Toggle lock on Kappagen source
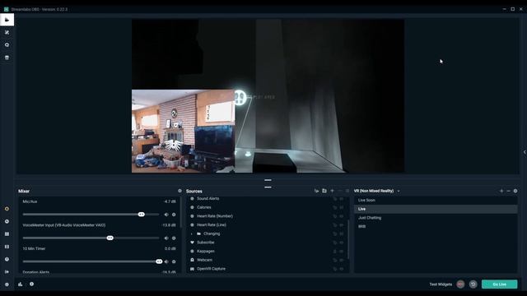 335,252
